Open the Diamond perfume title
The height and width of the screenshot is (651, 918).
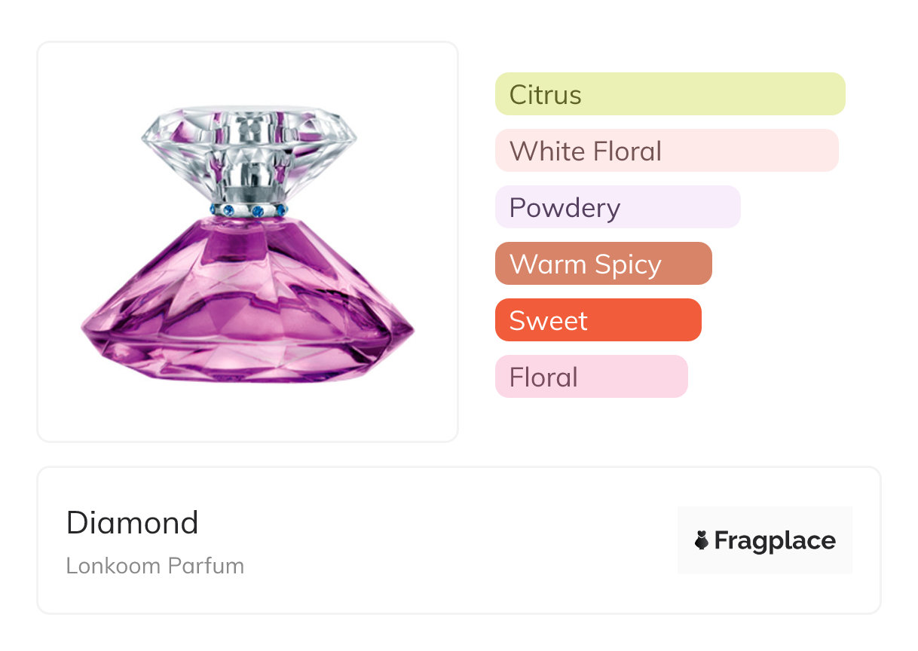[x=132, y=523]
